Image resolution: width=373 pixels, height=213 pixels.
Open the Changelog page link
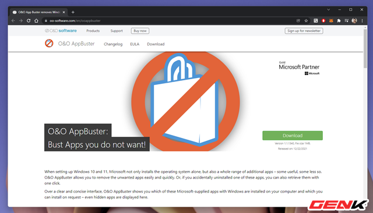point(113,44)
